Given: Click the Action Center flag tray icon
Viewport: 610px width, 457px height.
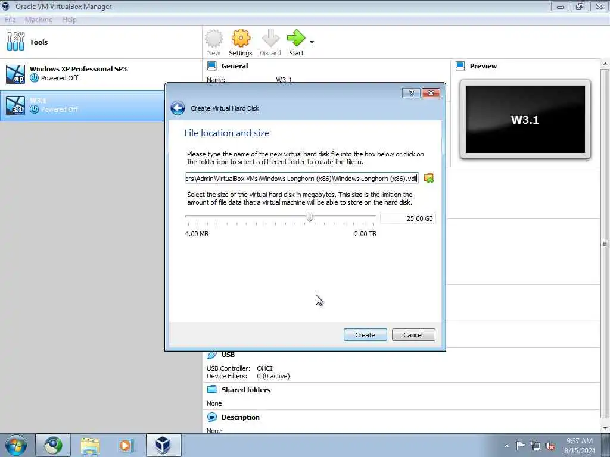Looking at the screenshot, I should [521, 445].
